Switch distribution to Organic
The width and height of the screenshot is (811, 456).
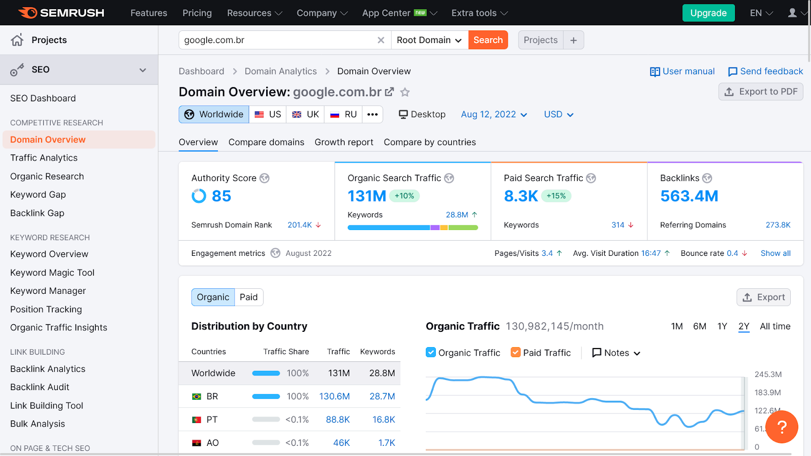tap(213, 297)
